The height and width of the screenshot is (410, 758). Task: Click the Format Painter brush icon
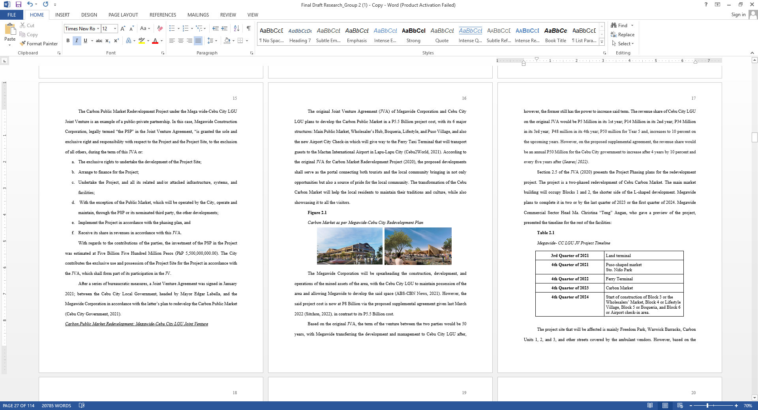point(23,43)
